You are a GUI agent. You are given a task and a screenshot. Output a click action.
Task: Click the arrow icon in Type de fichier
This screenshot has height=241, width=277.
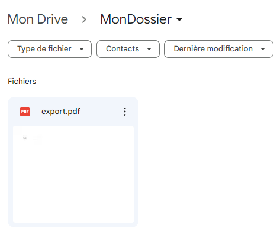pos(82,49)
